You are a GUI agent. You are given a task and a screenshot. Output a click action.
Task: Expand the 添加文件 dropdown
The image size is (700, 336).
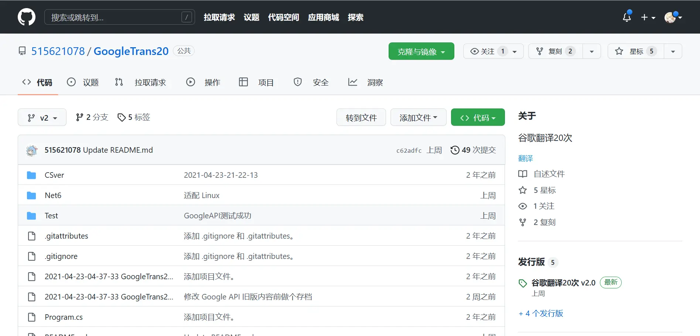[419, 117]
